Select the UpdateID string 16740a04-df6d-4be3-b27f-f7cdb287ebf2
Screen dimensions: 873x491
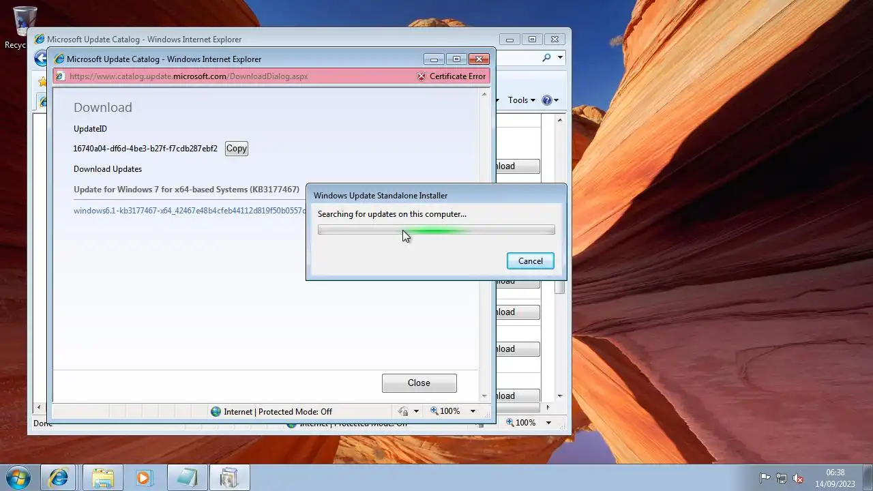click(145, 149)
